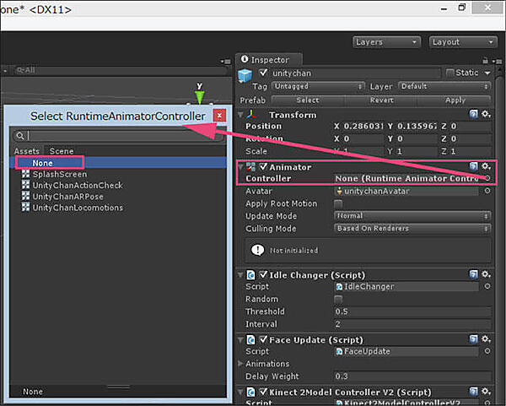Image resolution: width=506 pixels, height=406 pixels.
Task: Open the Transform component gear menu
Action: (x=485, y=115)
